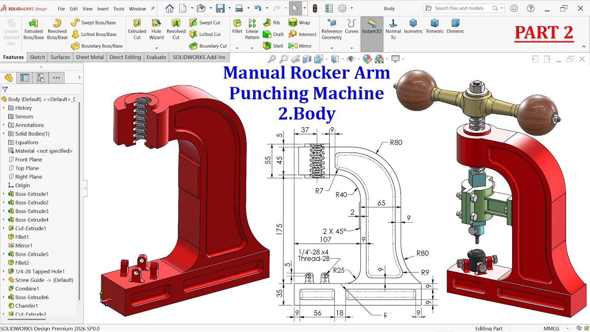
Task: Toggle the Select cursor tool
Action: pyautogui.click(x=295, y=8)
